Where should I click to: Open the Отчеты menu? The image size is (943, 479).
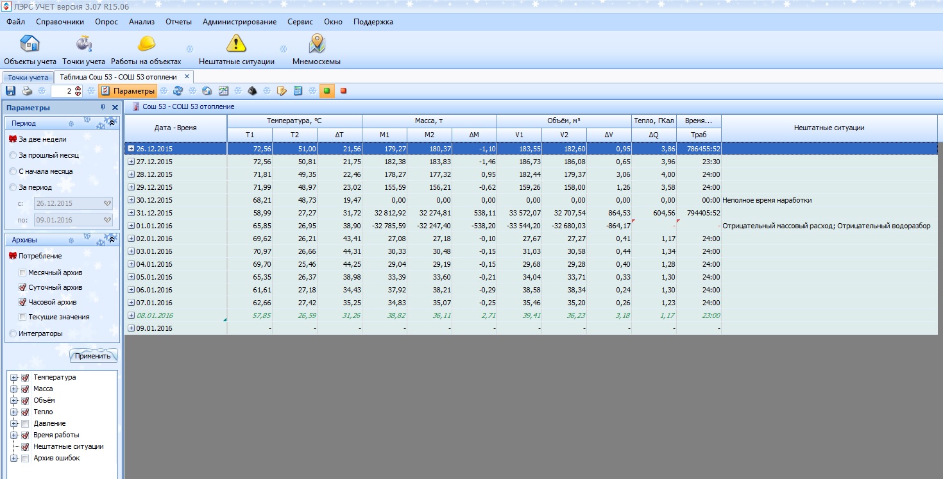tap(178, 22)
